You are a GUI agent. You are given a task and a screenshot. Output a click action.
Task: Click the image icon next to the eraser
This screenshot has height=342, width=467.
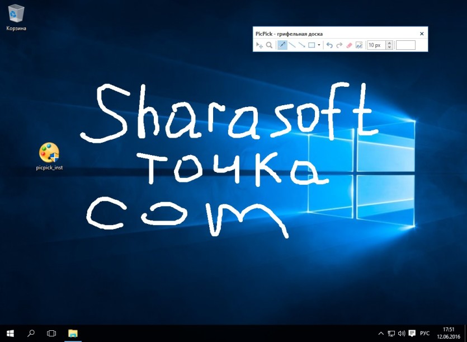tap(359, 45)
